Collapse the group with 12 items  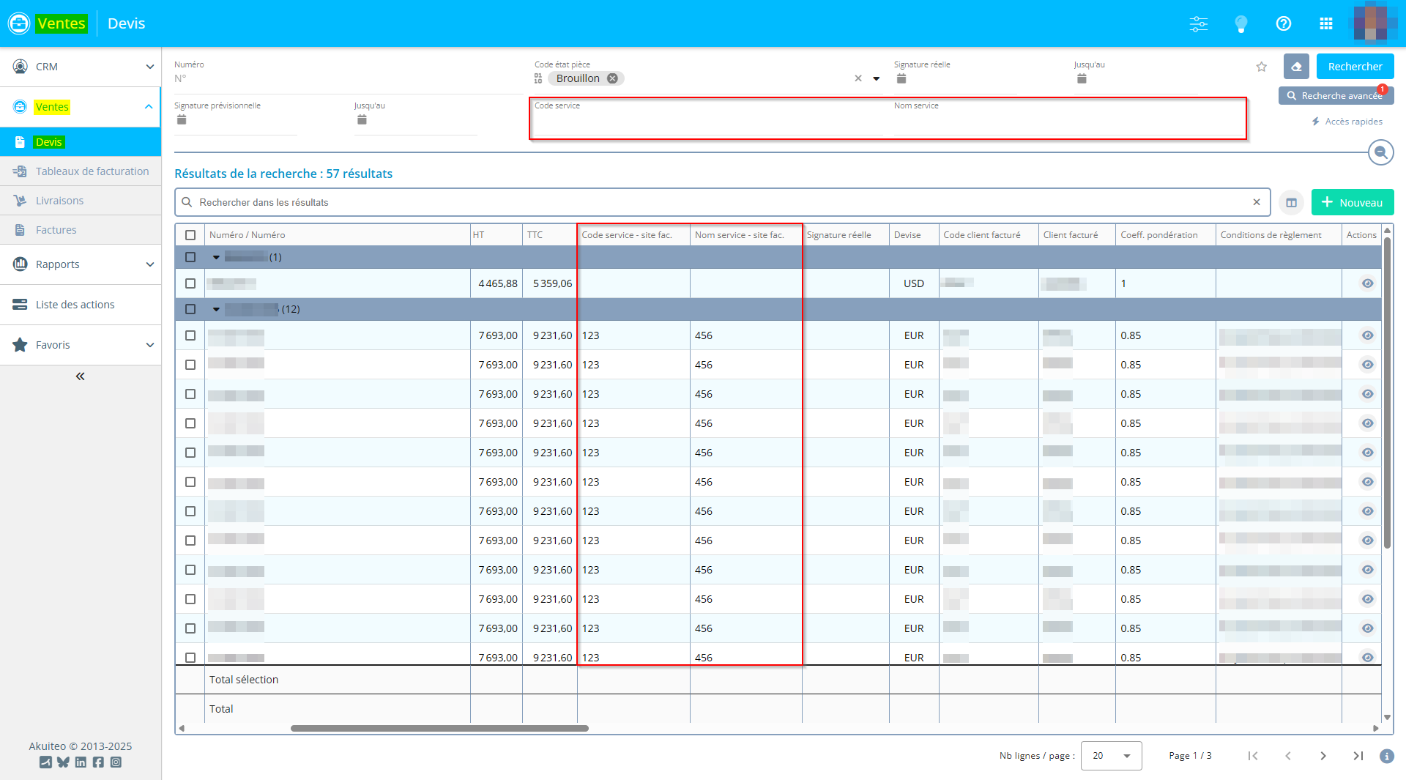(216, 309)
